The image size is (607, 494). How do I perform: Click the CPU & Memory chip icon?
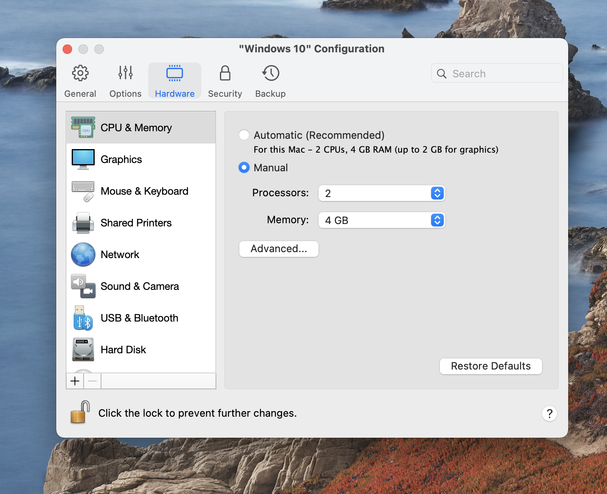(x=83, y=127)
